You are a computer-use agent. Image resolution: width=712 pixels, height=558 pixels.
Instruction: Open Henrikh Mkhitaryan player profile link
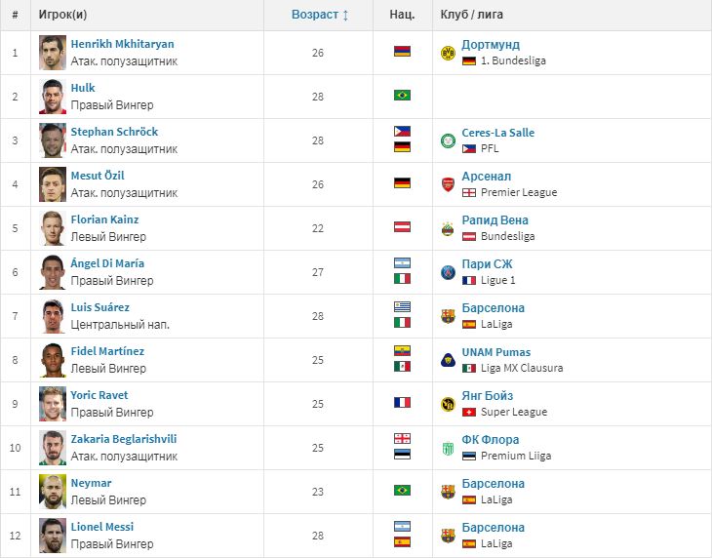(122, 44)
